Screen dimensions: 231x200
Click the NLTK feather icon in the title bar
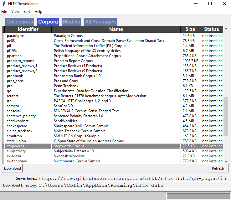tap(4, 3)
